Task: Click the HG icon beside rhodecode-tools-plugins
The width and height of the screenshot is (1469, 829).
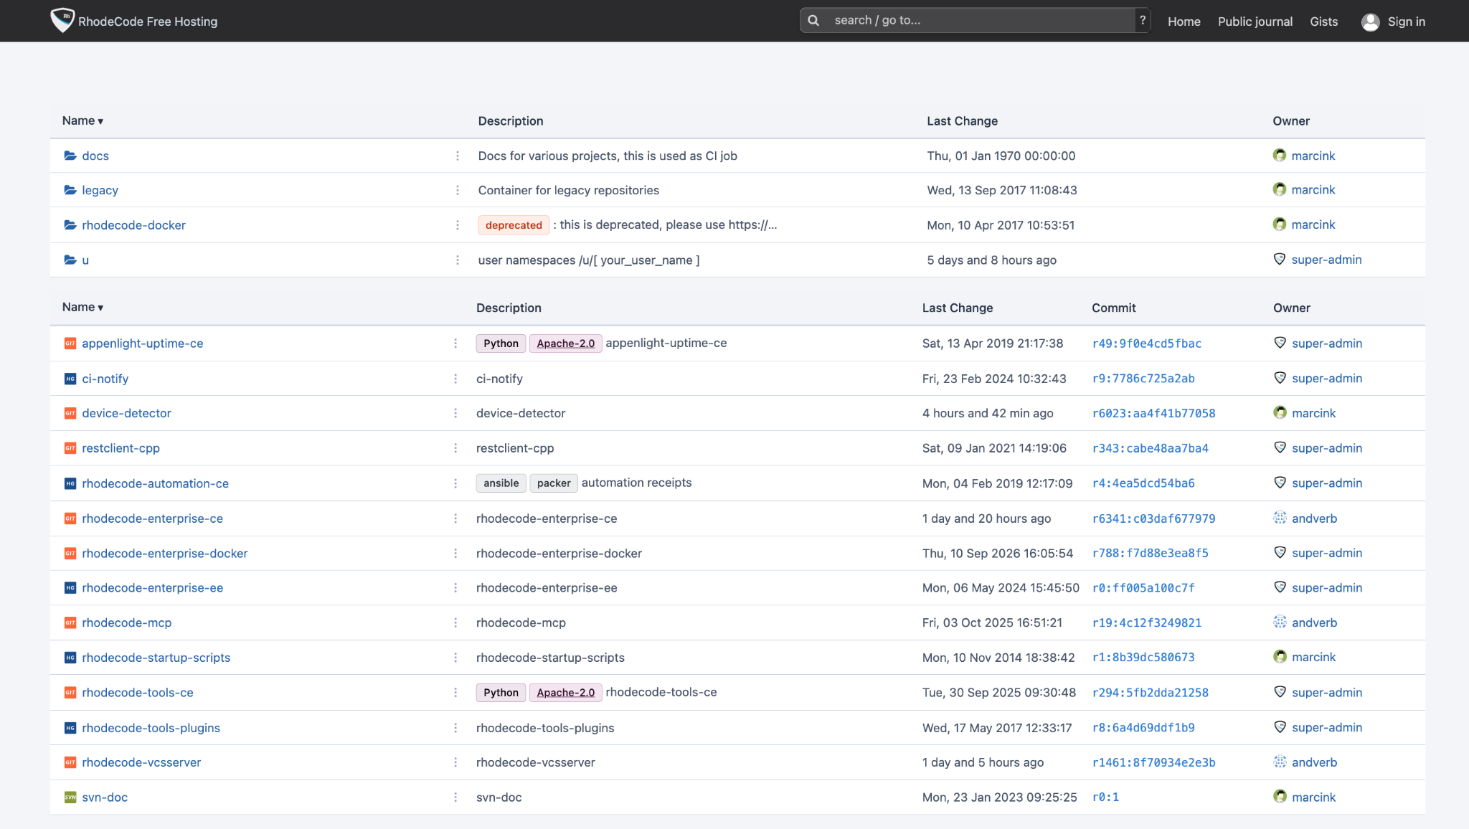Action: (70, 728)
